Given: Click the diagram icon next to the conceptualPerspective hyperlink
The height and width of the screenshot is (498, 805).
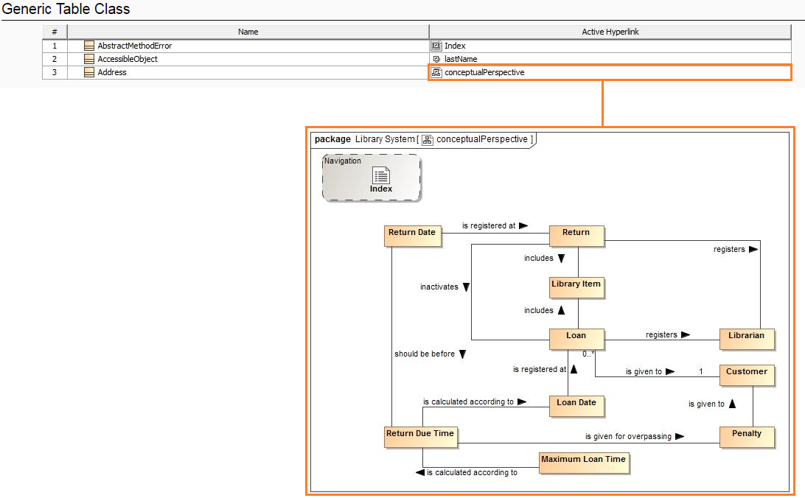Looking at the screenshot, I should point(436,72).
